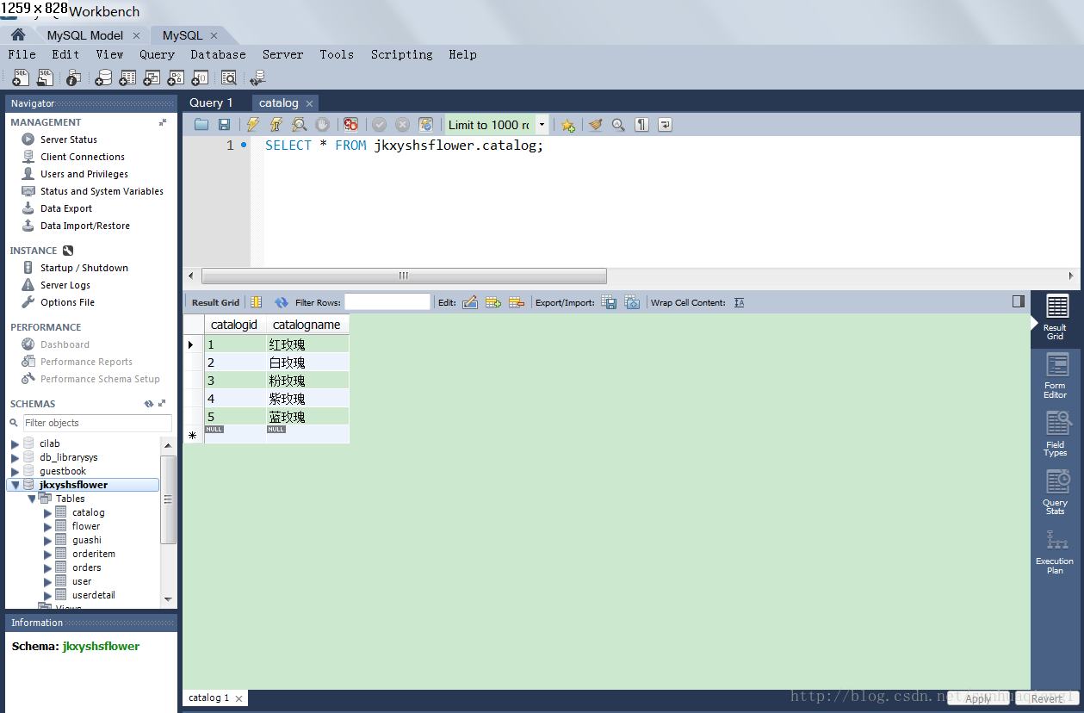1084x713 pixels.
Task: Search table data icon
Action: click(228, 77)
